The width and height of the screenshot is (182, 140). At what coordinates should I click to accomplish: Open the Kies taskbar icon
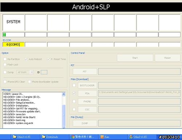[x=113, y=137]
